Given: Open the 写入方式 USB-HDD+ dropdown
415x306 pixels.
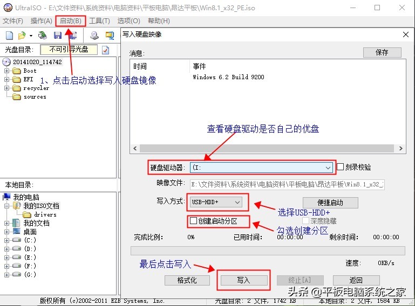Looking at the screenshot, I should [x=237, y=202].
